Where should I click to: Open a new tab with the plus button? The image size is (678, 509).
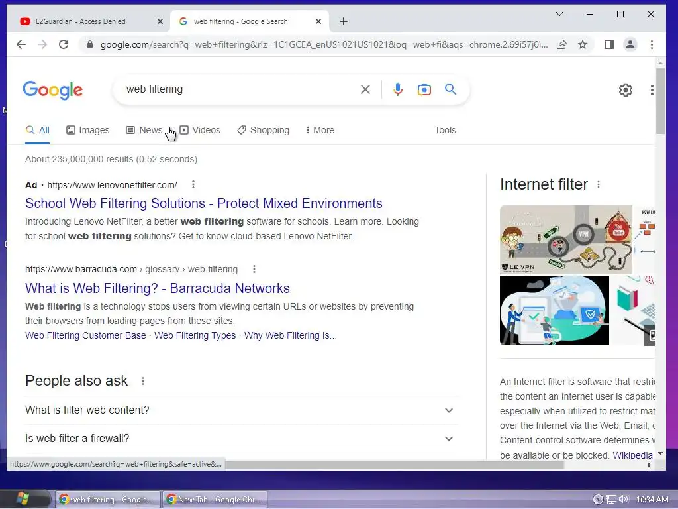click(x=344, y=21)
